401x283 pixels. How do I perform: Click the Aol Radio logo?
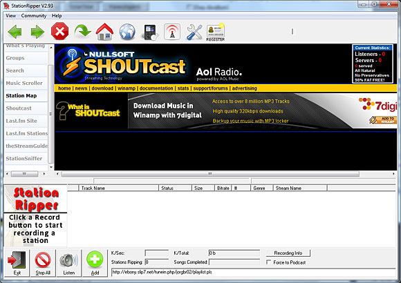pyautogui.click(x=219, y=74)
